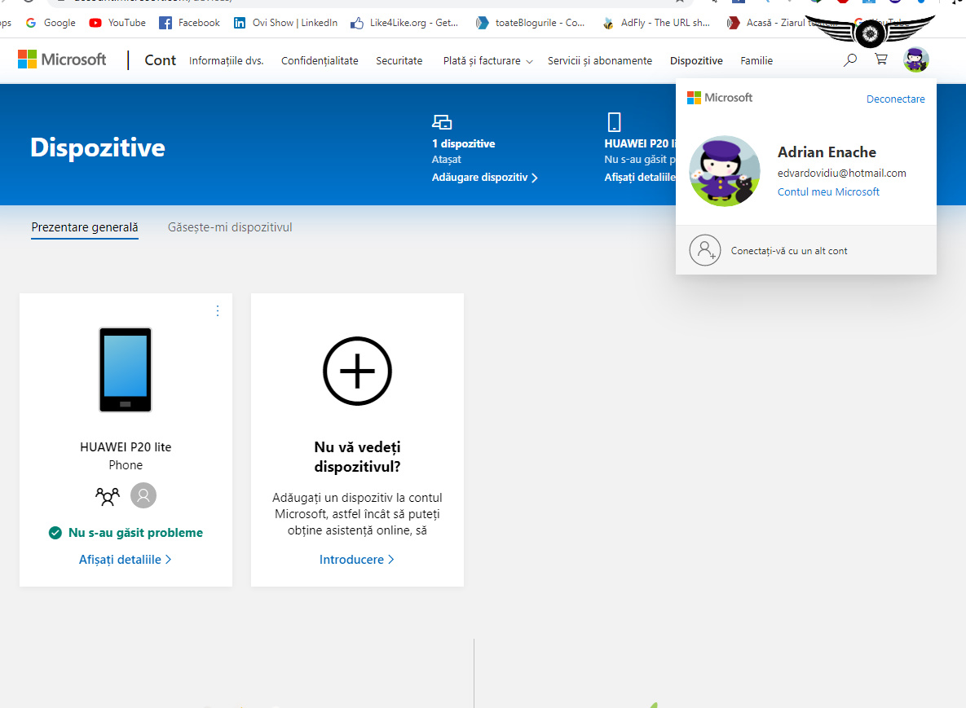
Task: Open the Securitate menu item
Action: coord(399,60)
